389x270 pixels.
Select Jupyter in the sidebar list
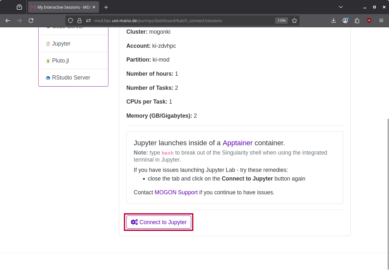[x=73, y=44]
